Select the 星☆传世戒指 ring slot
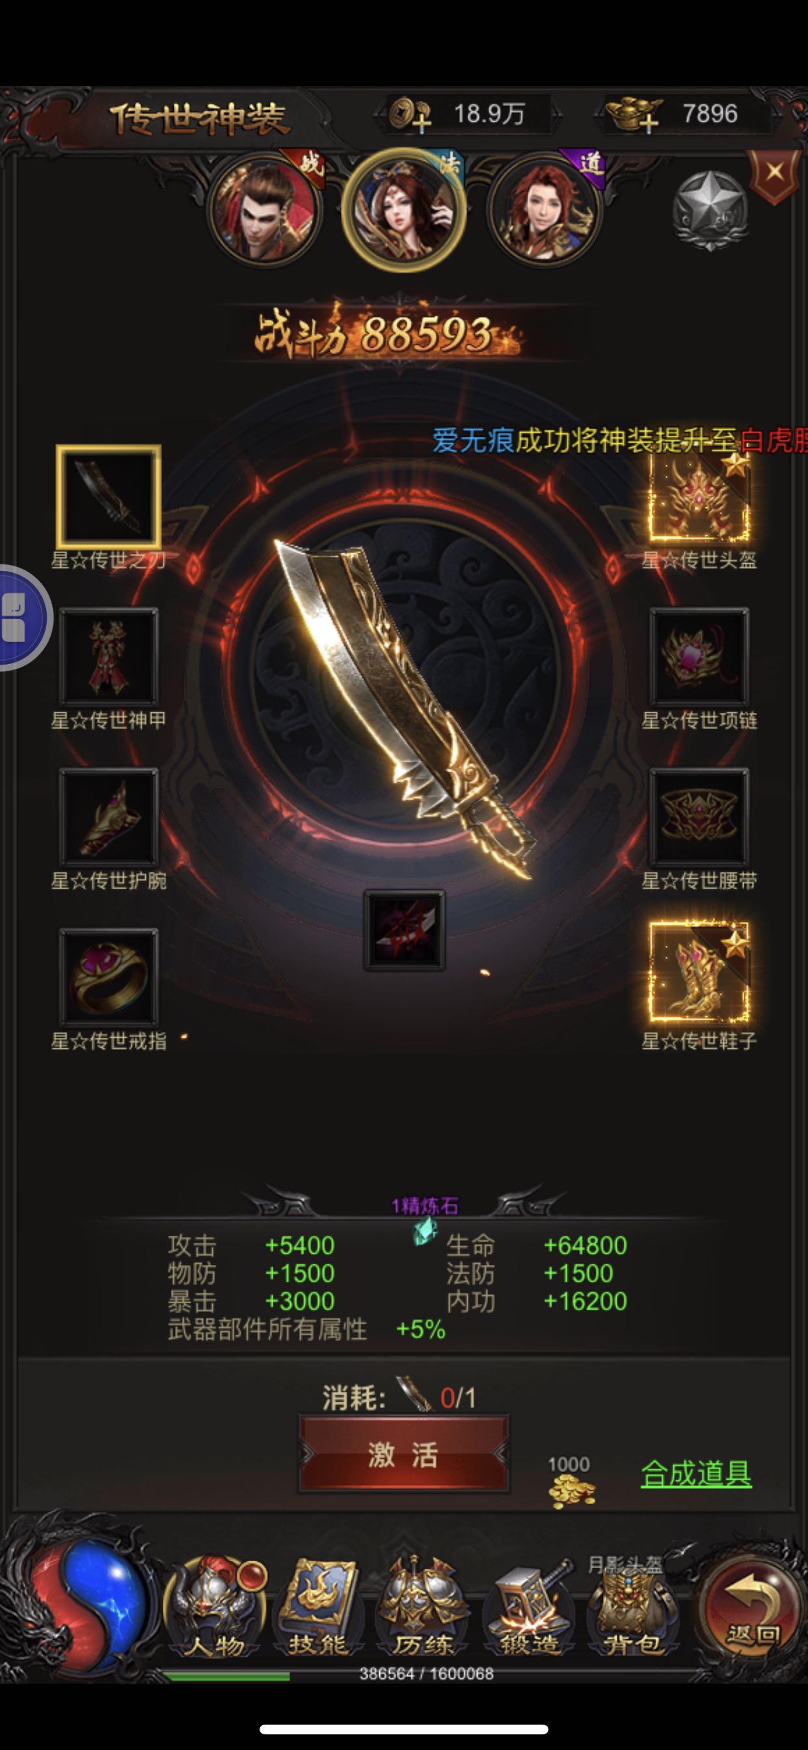Screen dimensions: 808x1750 pos(109,978)
